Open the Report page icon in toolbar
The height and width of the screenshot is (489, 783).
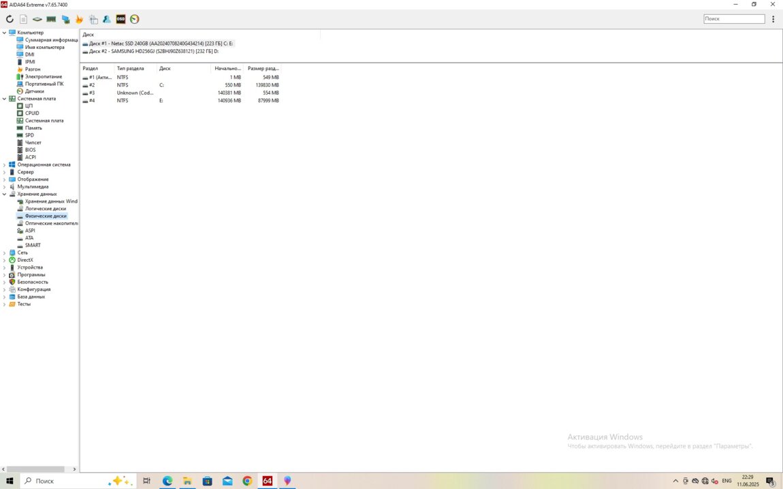23,19
